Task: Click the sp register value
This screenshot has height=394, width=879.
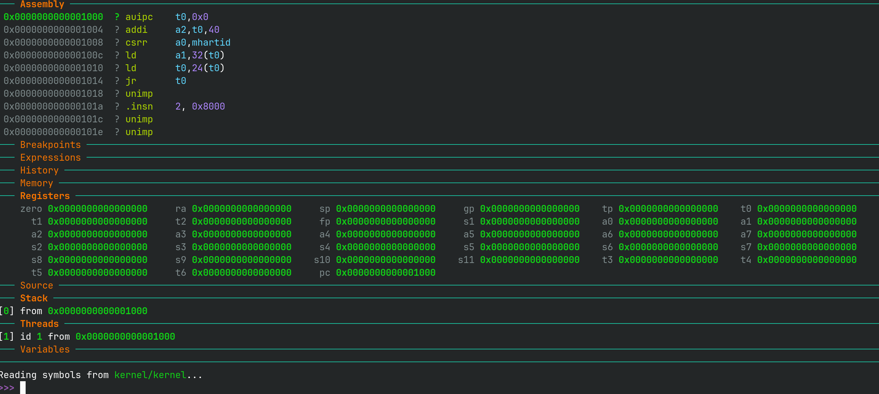Action: (x=385, y=209)
